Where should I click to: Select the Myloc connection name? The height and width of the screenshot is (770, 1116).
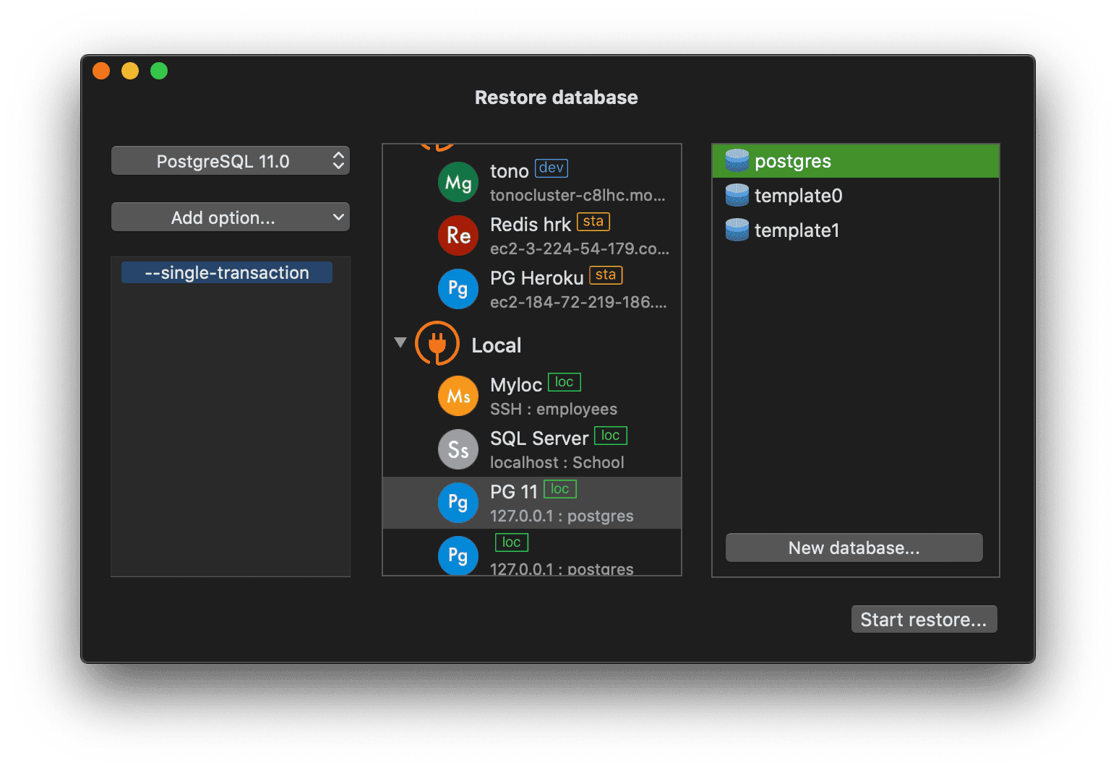516,385
